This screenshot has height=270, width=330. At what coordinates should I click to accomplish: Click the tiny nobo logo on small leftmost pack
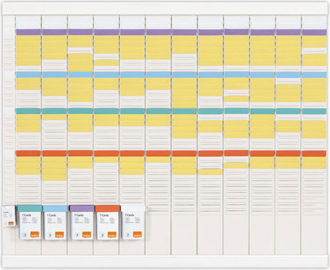click(x=11, y=223)
